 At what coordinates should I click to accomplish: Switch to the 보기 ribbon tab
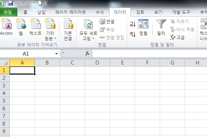click(x=158, y=12)
